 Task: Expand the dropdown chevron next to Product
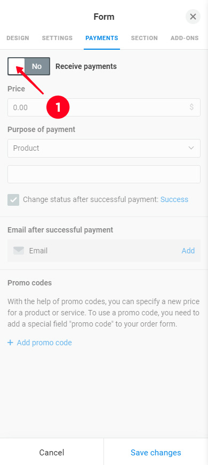pyautogui.click(x=191, y=148)
